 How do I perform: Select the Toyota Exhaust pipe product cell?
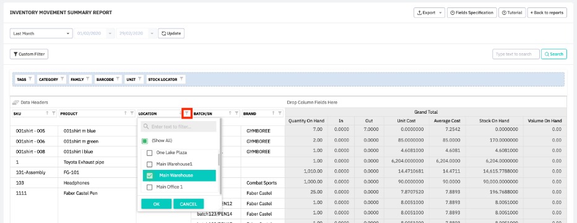click(97, 162)
